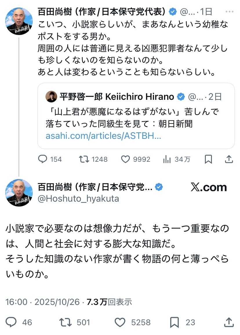
Task: Bookmark the bottom post with 23 bookmarks
Action: pos(174,322)
